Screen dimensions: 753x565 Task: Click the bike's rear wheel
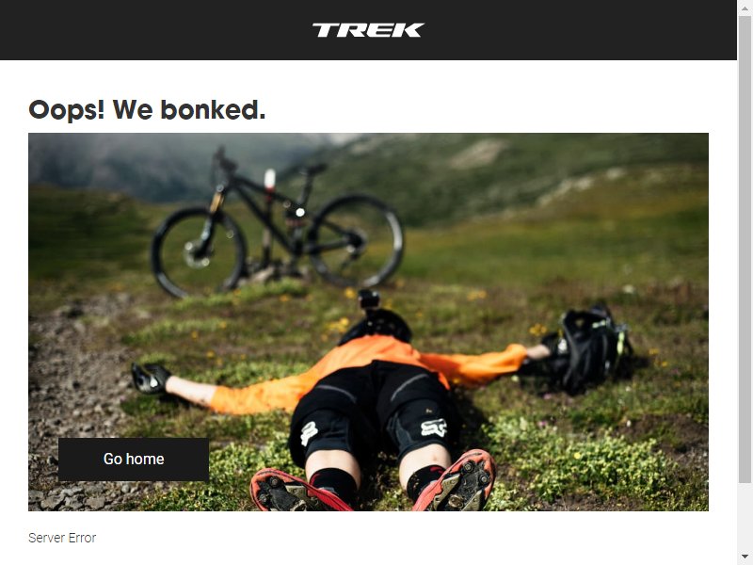coord(356,240)
